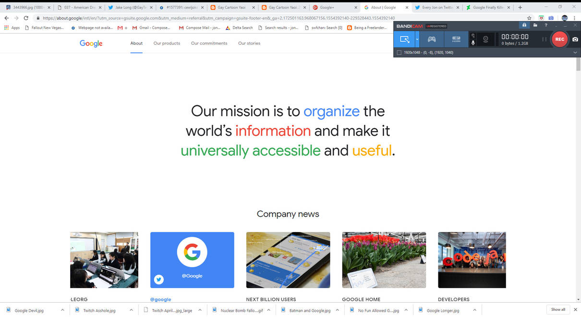Select Bandicam screen recording mode
The image size is (581, 317).
(x=404, y=39)
